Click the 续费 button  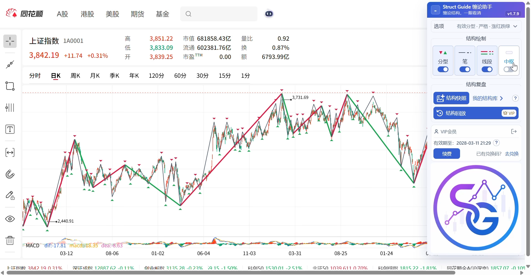coord(447,154)
